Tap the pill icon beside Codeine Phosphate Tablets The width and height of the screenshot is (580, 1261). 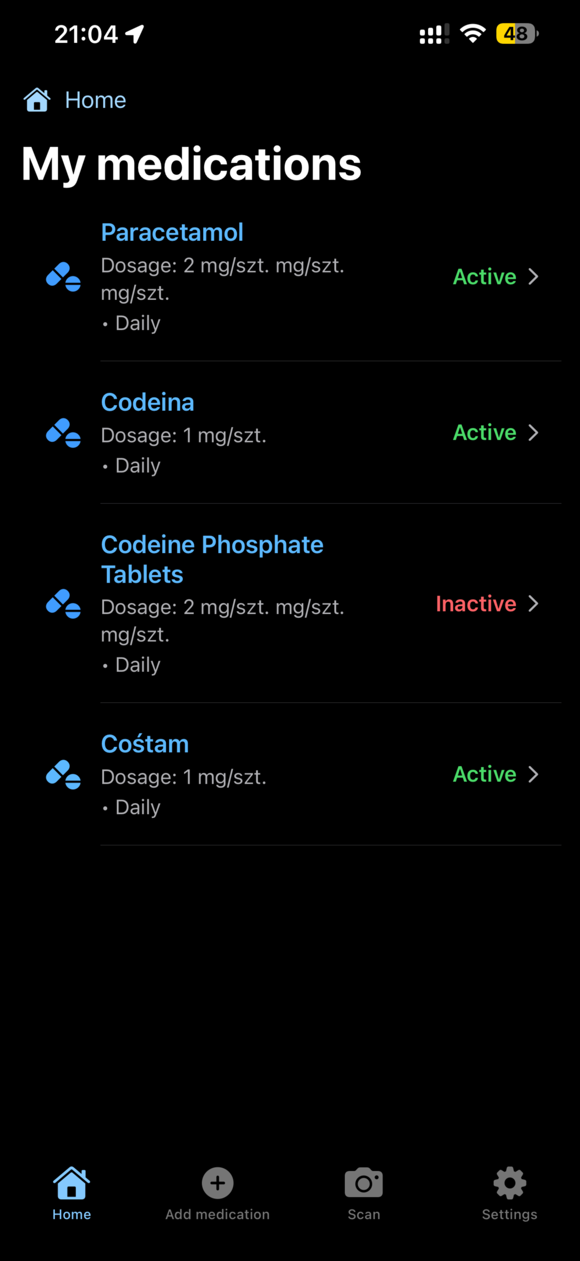64,604
